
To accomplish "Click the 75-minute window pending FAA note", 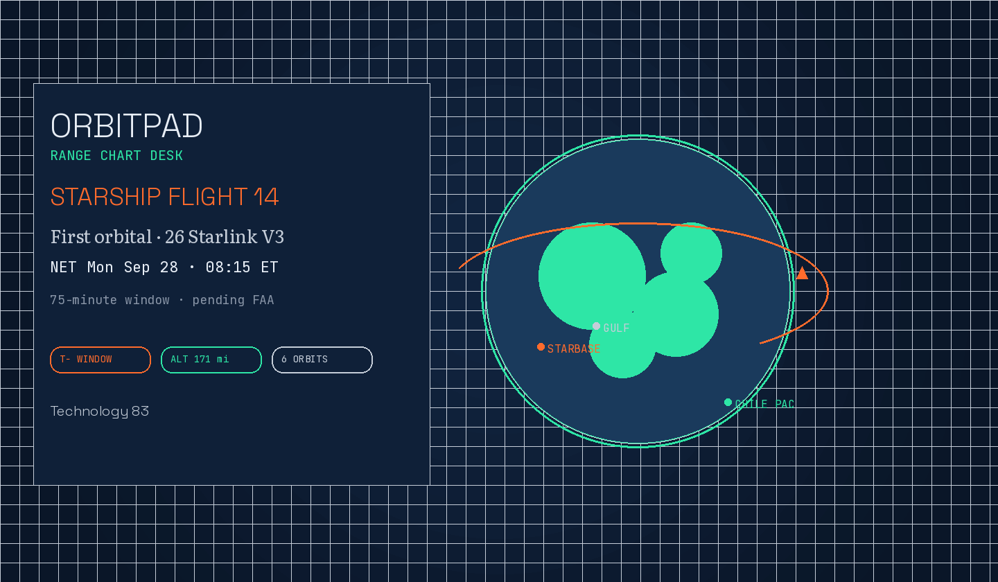I will (162, 300).
